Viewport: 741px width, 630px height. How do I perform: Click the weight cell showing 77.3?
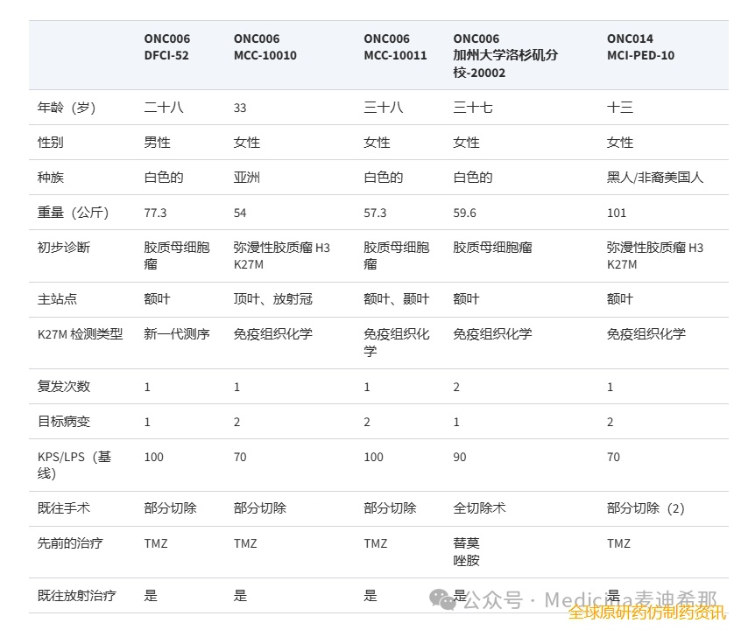[x=155, y=213]
